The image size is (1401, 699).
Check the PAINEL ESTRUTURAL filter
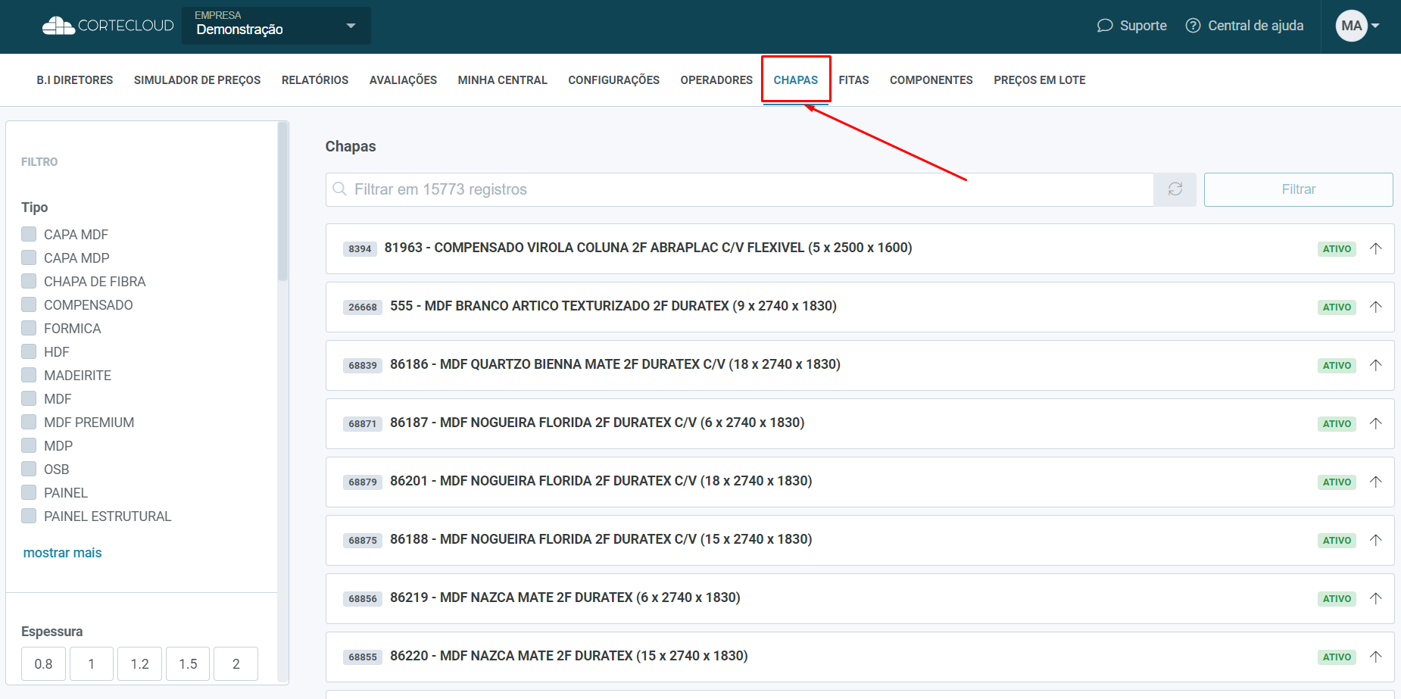pos(29,516)
